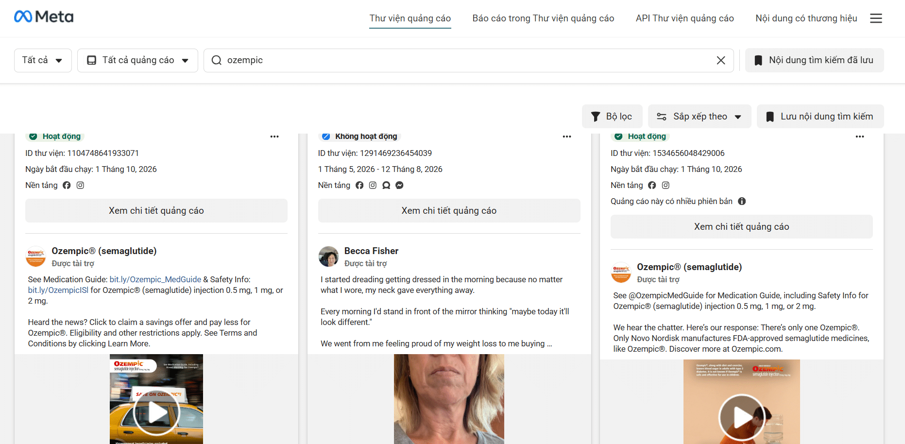The image size is (905, 444).
Task: Click Facebook platform icon in ad 1534656048429006
Action: point(652,185)
